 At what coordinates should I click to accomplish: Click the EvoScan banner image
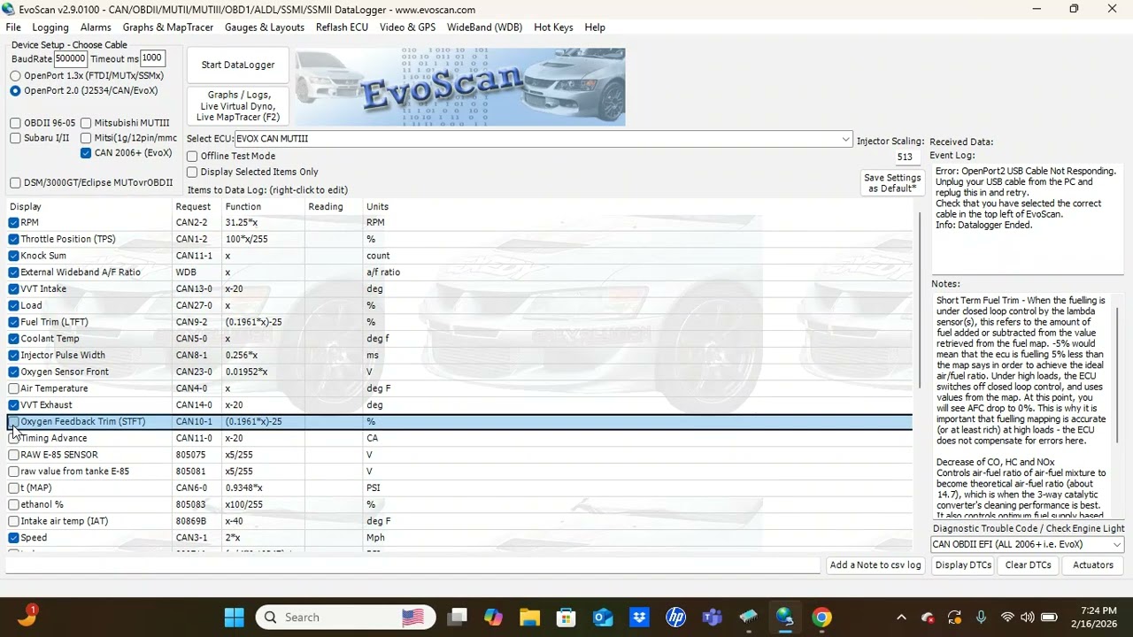(x=460, y=87)
